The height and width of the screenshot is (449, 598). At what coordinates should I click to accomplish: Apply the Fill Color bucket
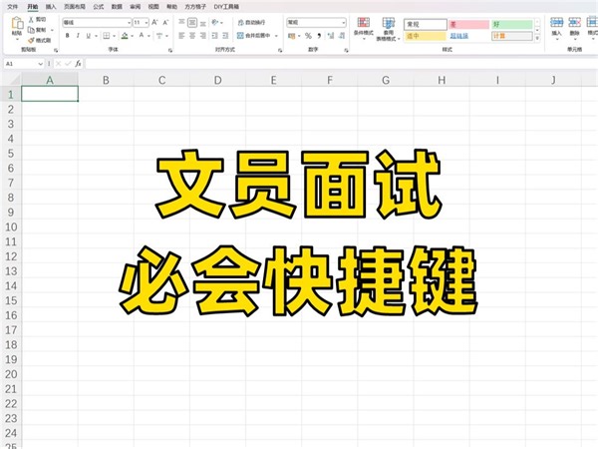pyautogui.click(x=125, y=36)
